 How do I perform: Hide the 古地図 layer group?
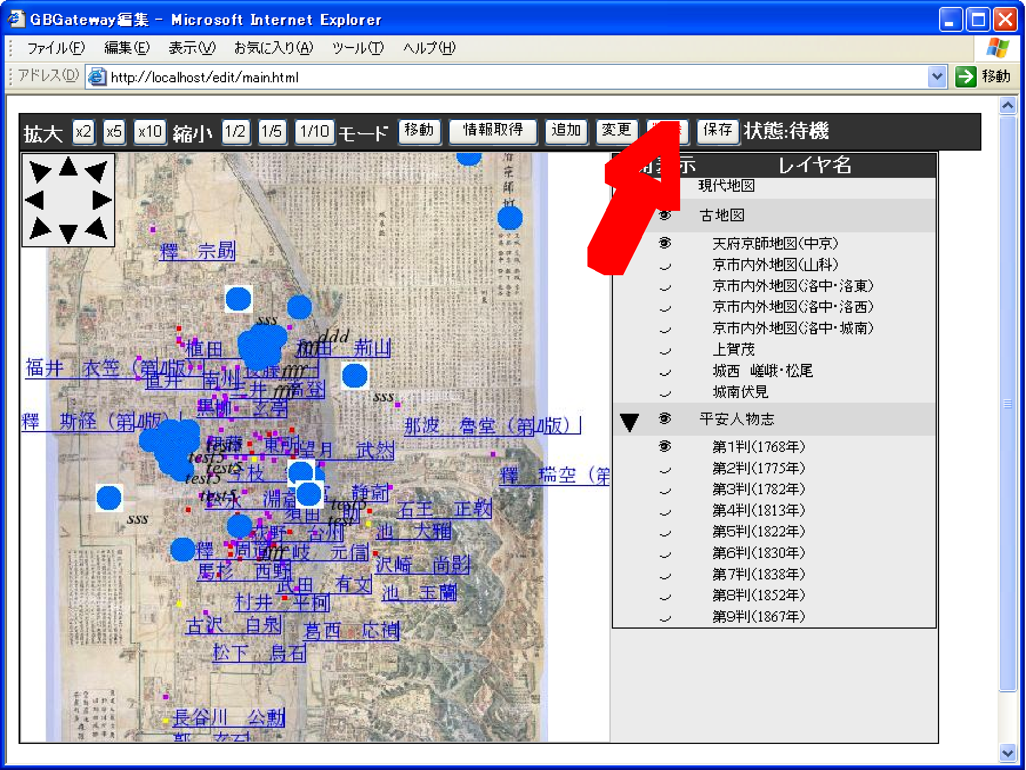pos(665,216)
